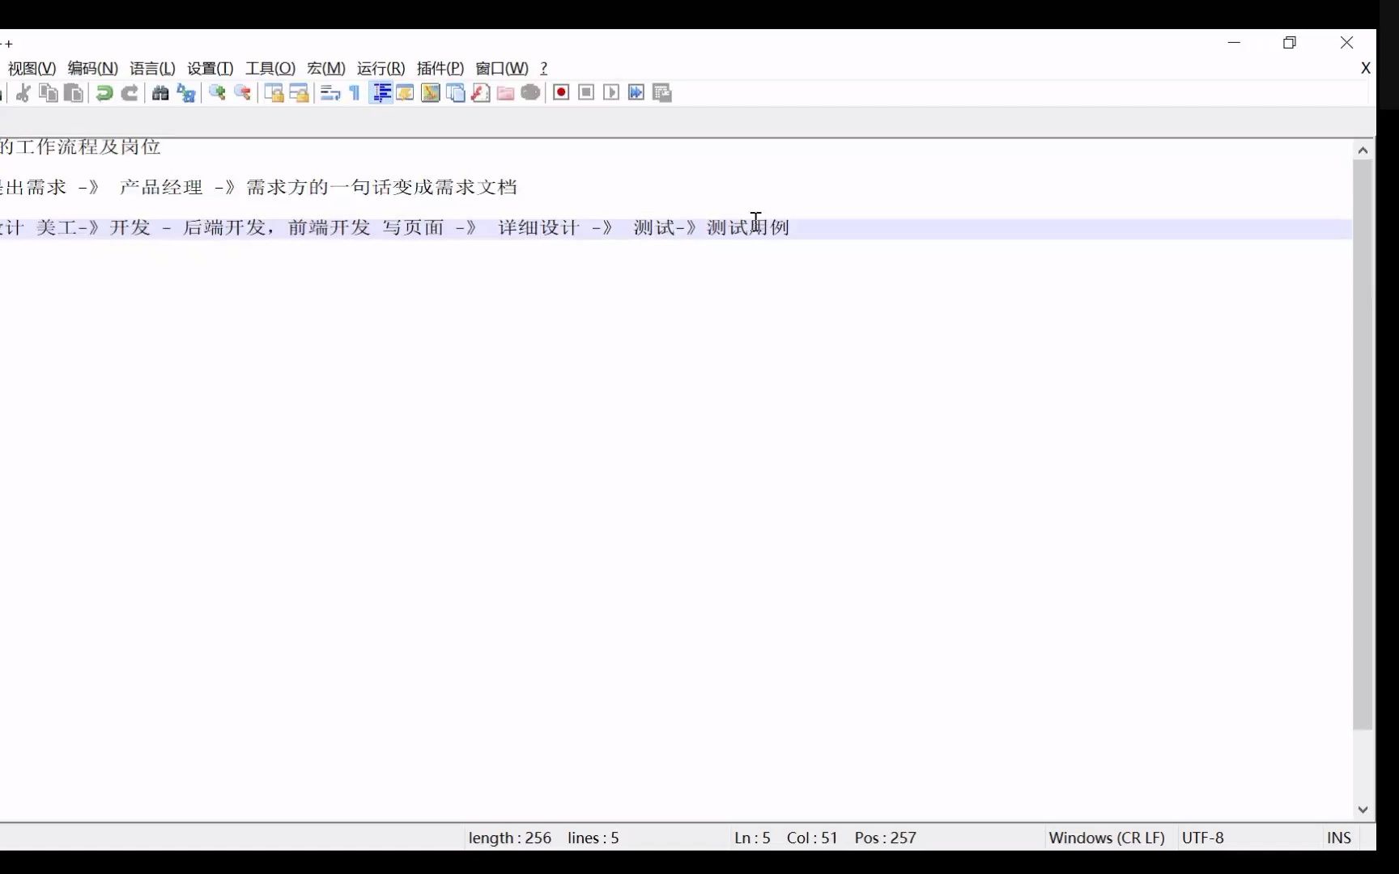Click the 'lines : 5' status entry

point(593,838)
